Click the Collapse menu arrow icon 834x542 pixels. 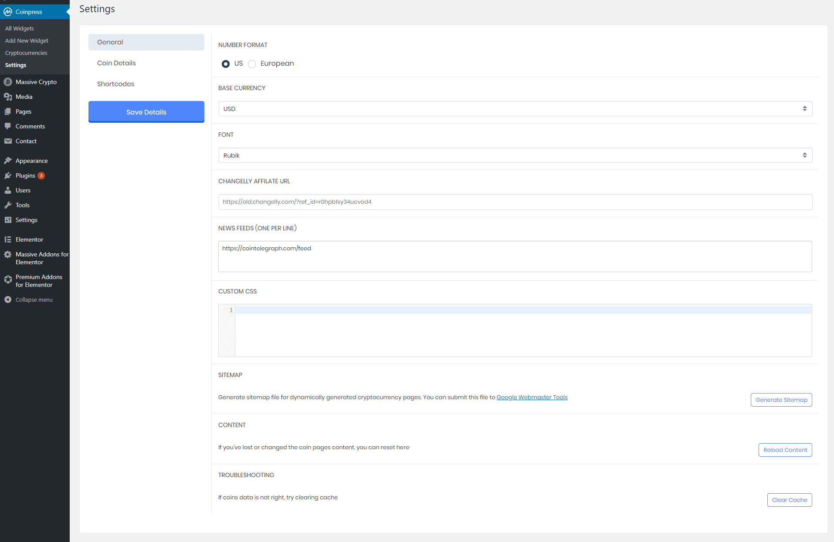[x=8, y=300]
